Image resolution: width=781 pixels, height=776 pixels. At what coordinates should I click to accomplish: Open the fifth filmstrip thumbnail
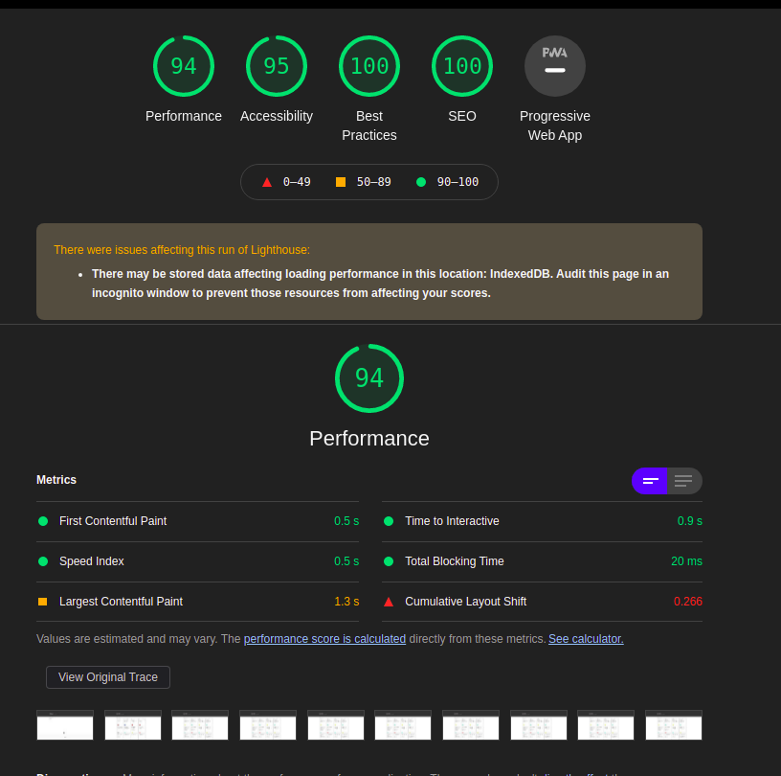(x=336, y=725)
